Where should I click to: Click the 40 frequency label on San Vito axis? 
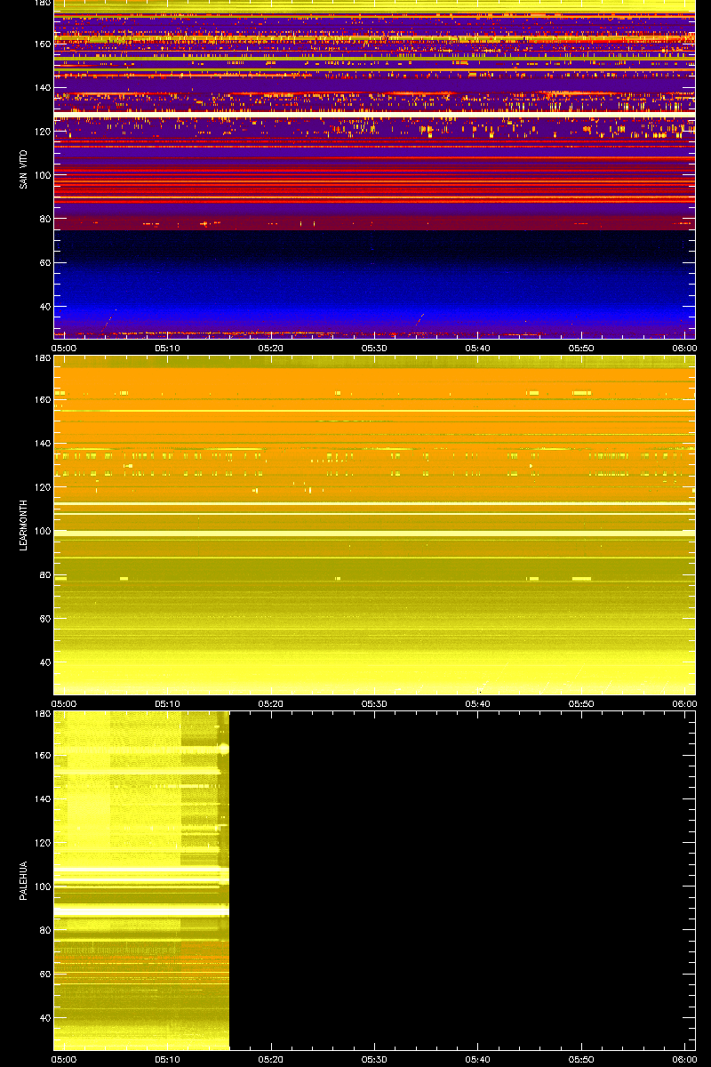tap(44, 306)
